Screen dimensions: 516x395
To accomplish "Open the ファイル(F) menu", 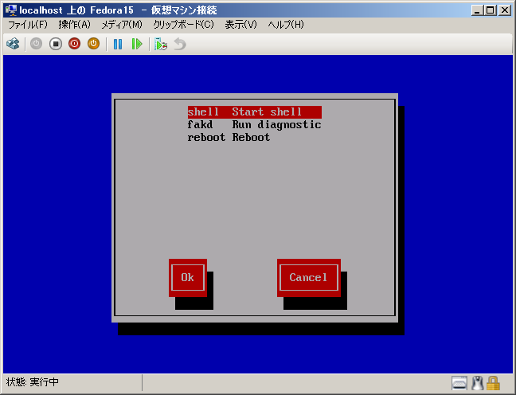I will pos(28,25).
